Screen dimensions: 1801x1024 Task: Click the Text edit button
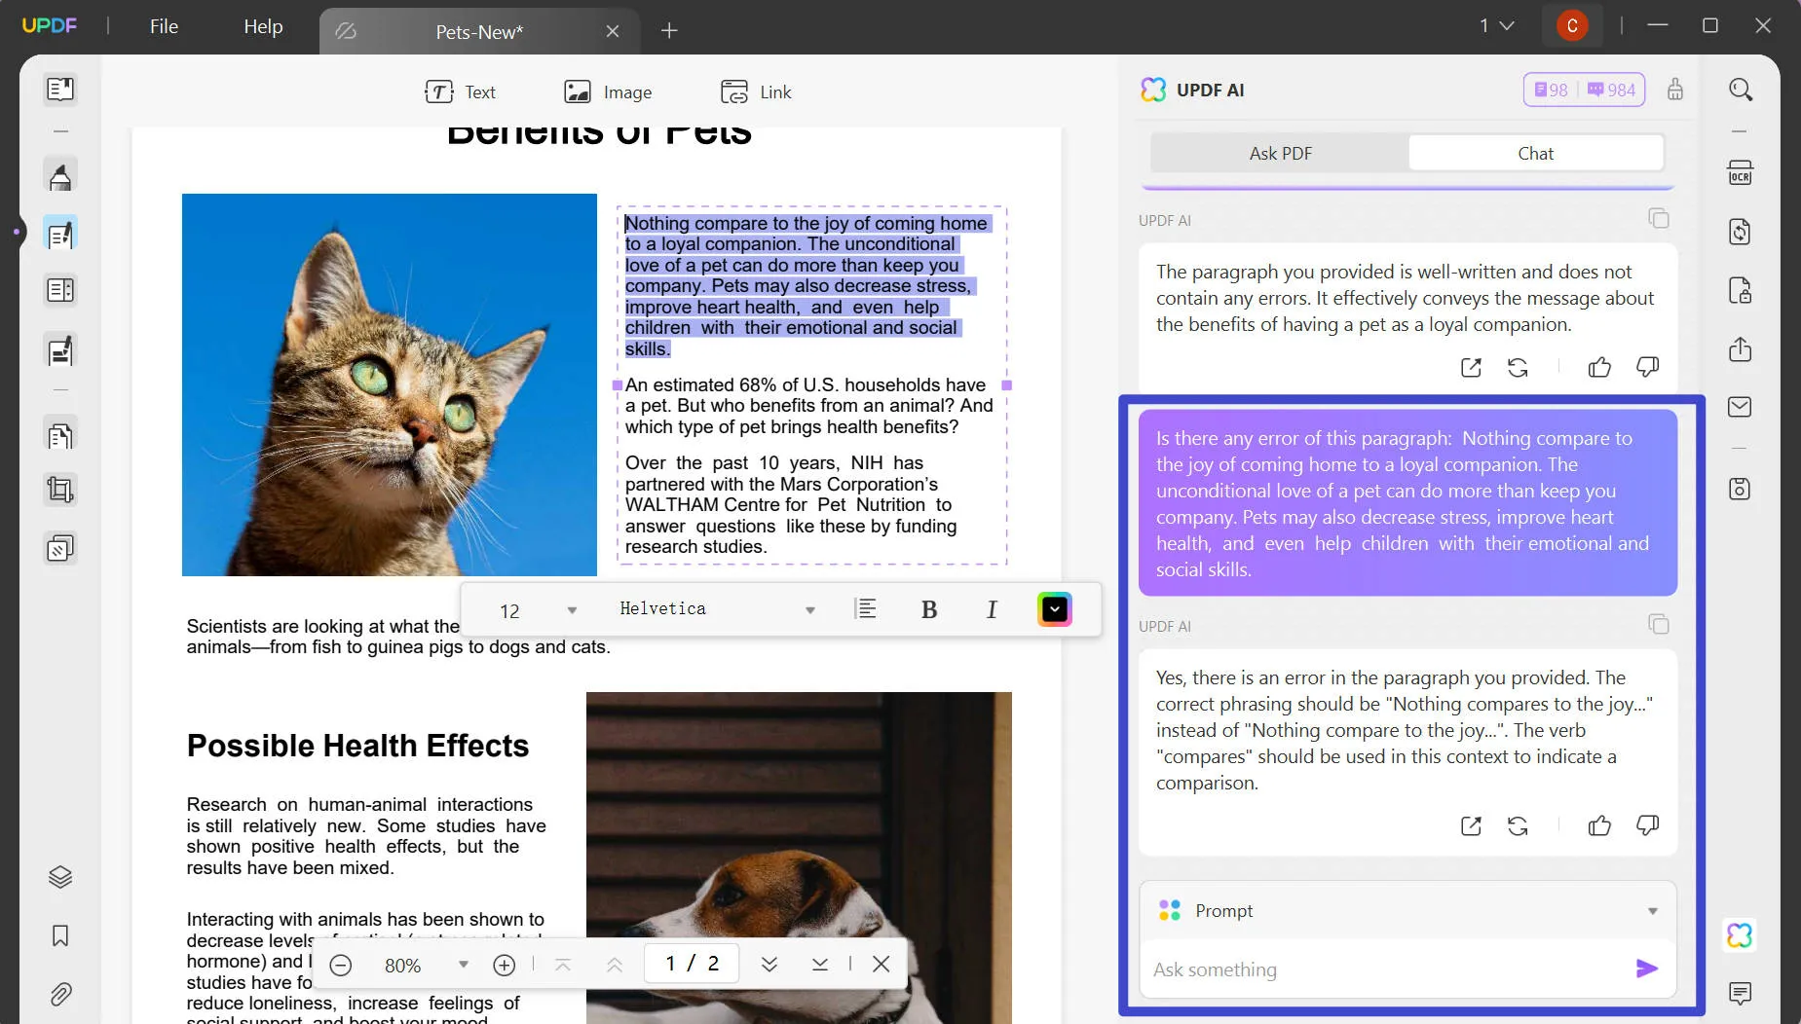pos(460,92)
